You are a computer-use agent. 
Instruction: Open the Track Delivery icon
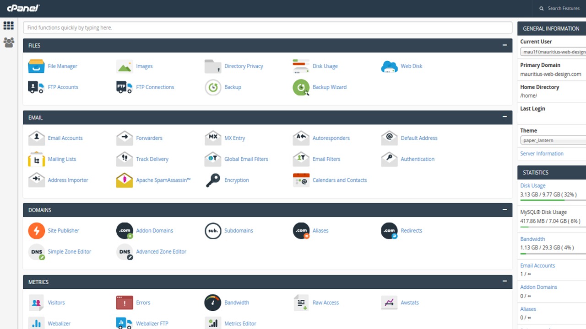tap(125, 159)
